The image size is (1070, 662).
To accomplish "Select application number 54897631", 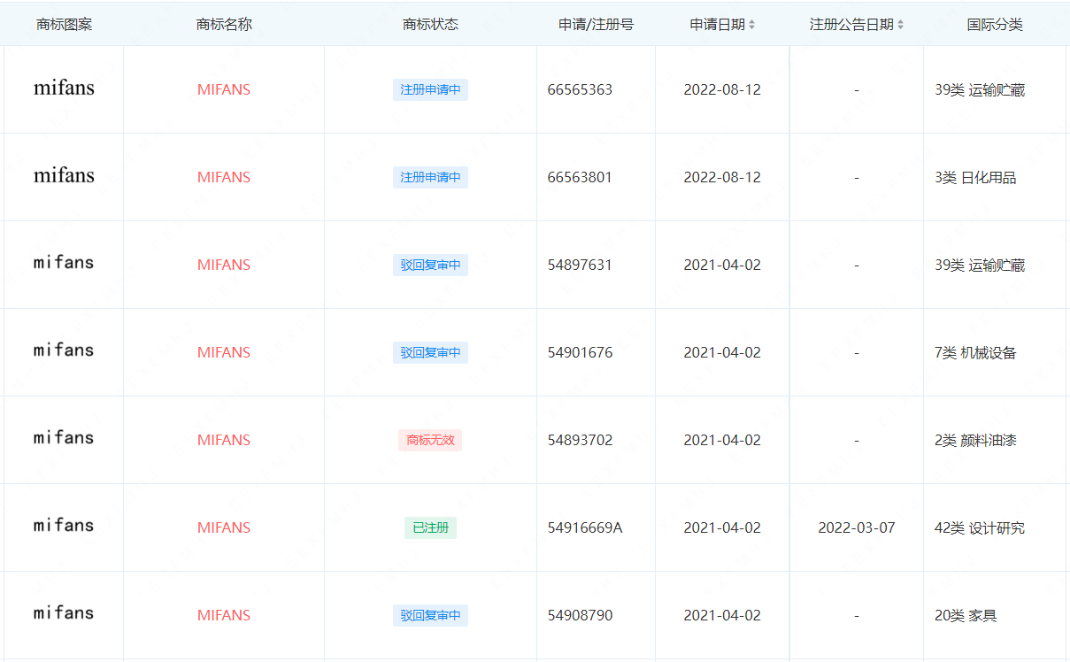I will [x=580, y=265].
